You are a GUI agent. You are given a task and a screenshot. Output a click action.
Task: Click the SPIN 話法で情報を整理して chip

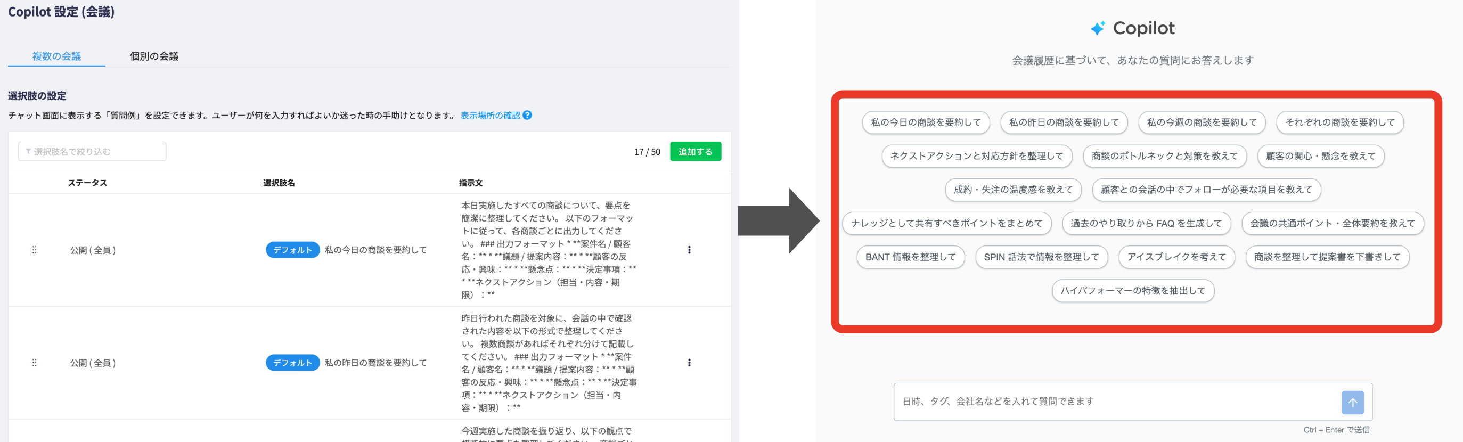click(x=1042, y=257)
